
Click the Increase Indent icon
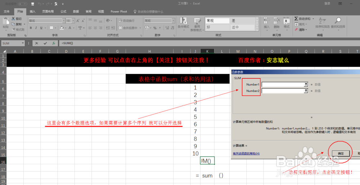(x=113, y=28)
